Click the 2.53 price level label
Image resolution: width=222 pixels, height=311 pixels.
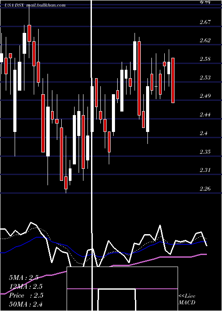[205, 77]
